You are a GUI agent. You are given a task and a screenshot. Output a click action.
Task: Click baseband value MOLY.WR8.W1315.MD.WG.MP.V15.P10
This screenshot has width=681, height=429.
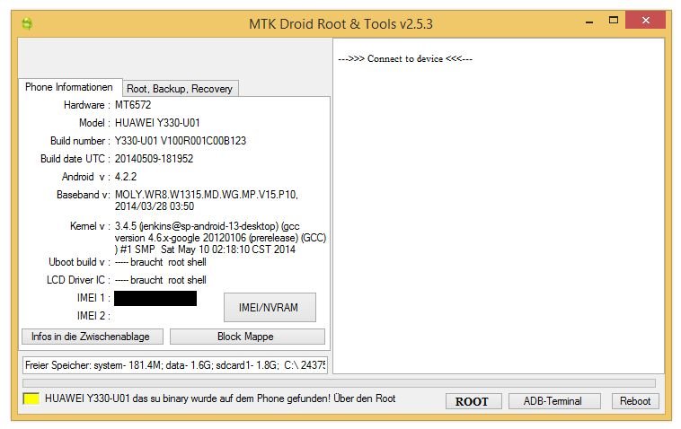pos(207,200)
